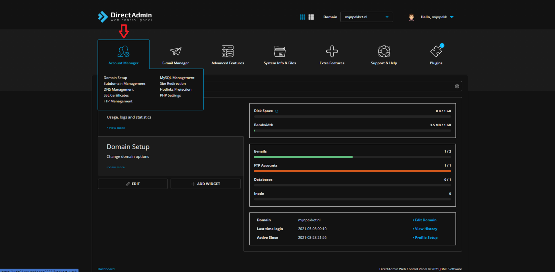Go to FTP Management menu entry

[118, 101]
